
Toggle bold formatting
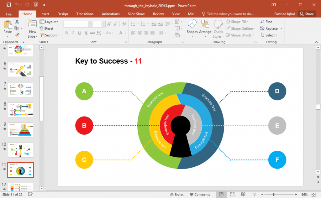(x=66, y=33)
